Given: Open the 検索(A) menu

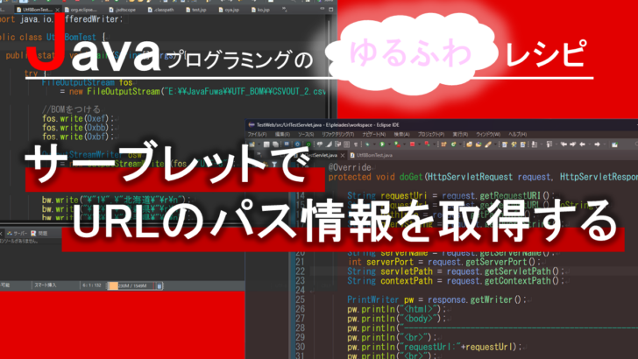Looking at the screenshot, I should [401, 134].
